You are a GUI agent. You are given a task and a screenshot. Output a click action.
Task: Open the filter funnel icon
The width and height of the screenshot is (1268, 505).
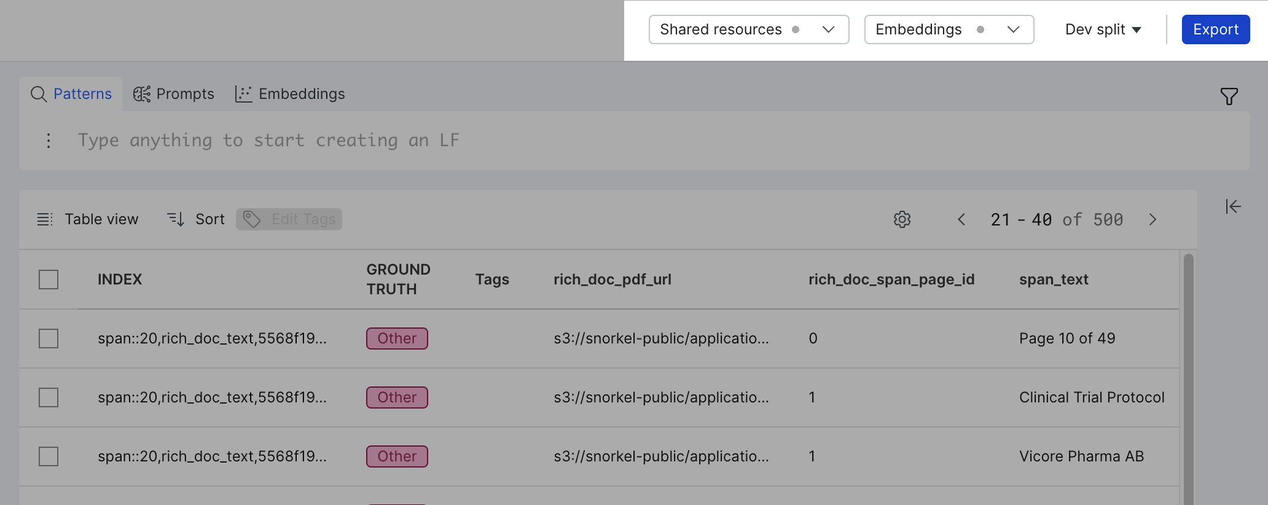1229,96
